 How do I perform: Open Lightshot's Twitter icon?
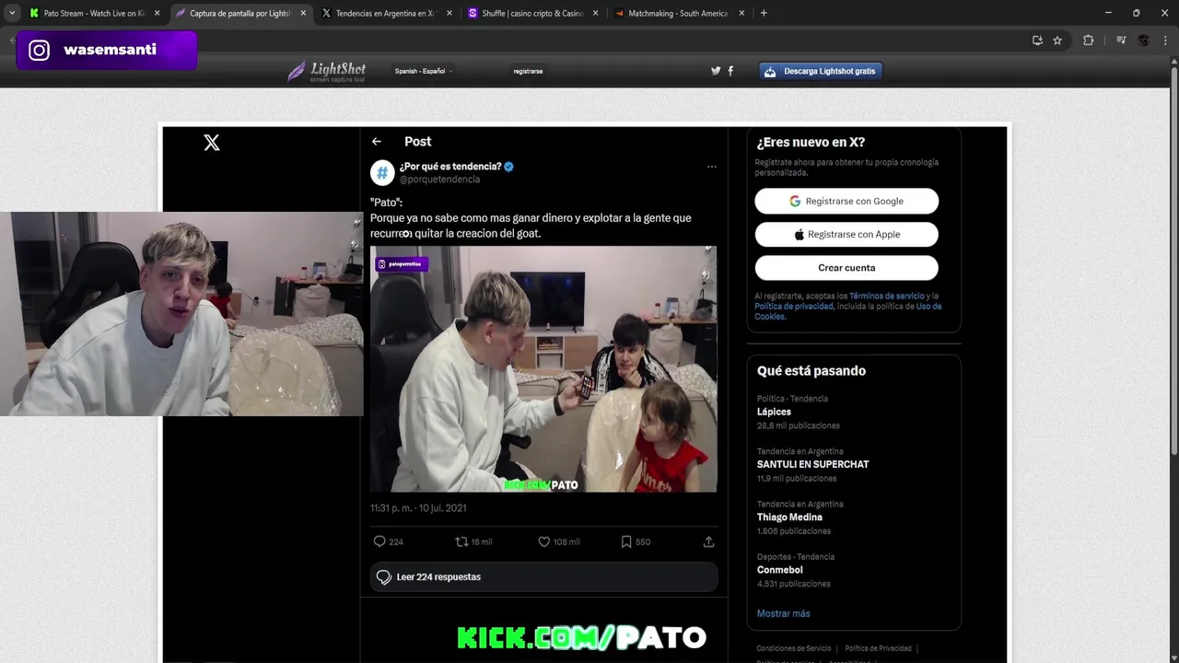tap(716, 71)
